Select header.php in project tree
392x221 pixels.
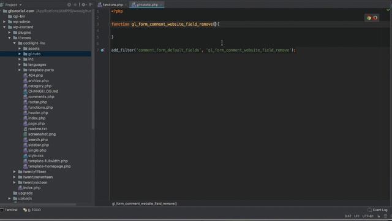tap(38, 113)
